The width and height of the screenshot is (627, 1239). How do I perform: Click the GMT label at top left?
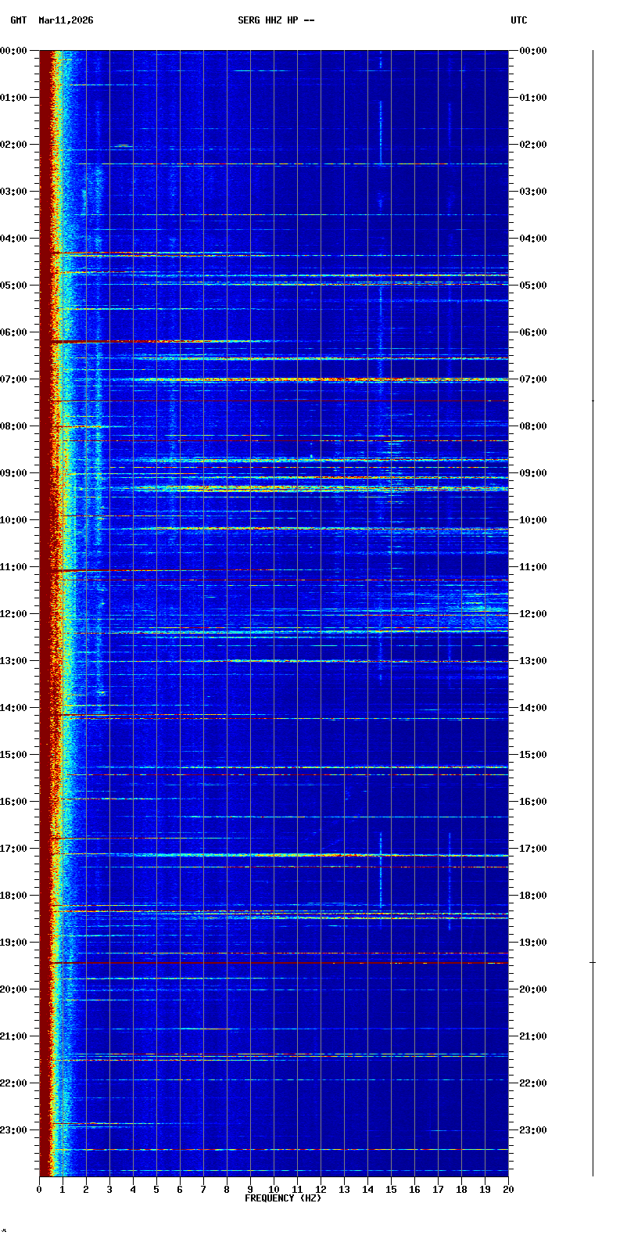[x=18, y=20]
